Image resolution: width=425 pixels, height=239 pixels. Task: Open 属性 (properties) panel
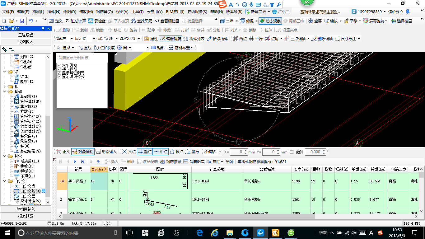pyautogui.click(x=151, y=39)
